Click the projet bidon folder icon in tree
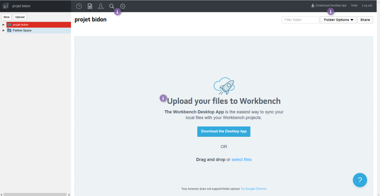 coord(9,25)
